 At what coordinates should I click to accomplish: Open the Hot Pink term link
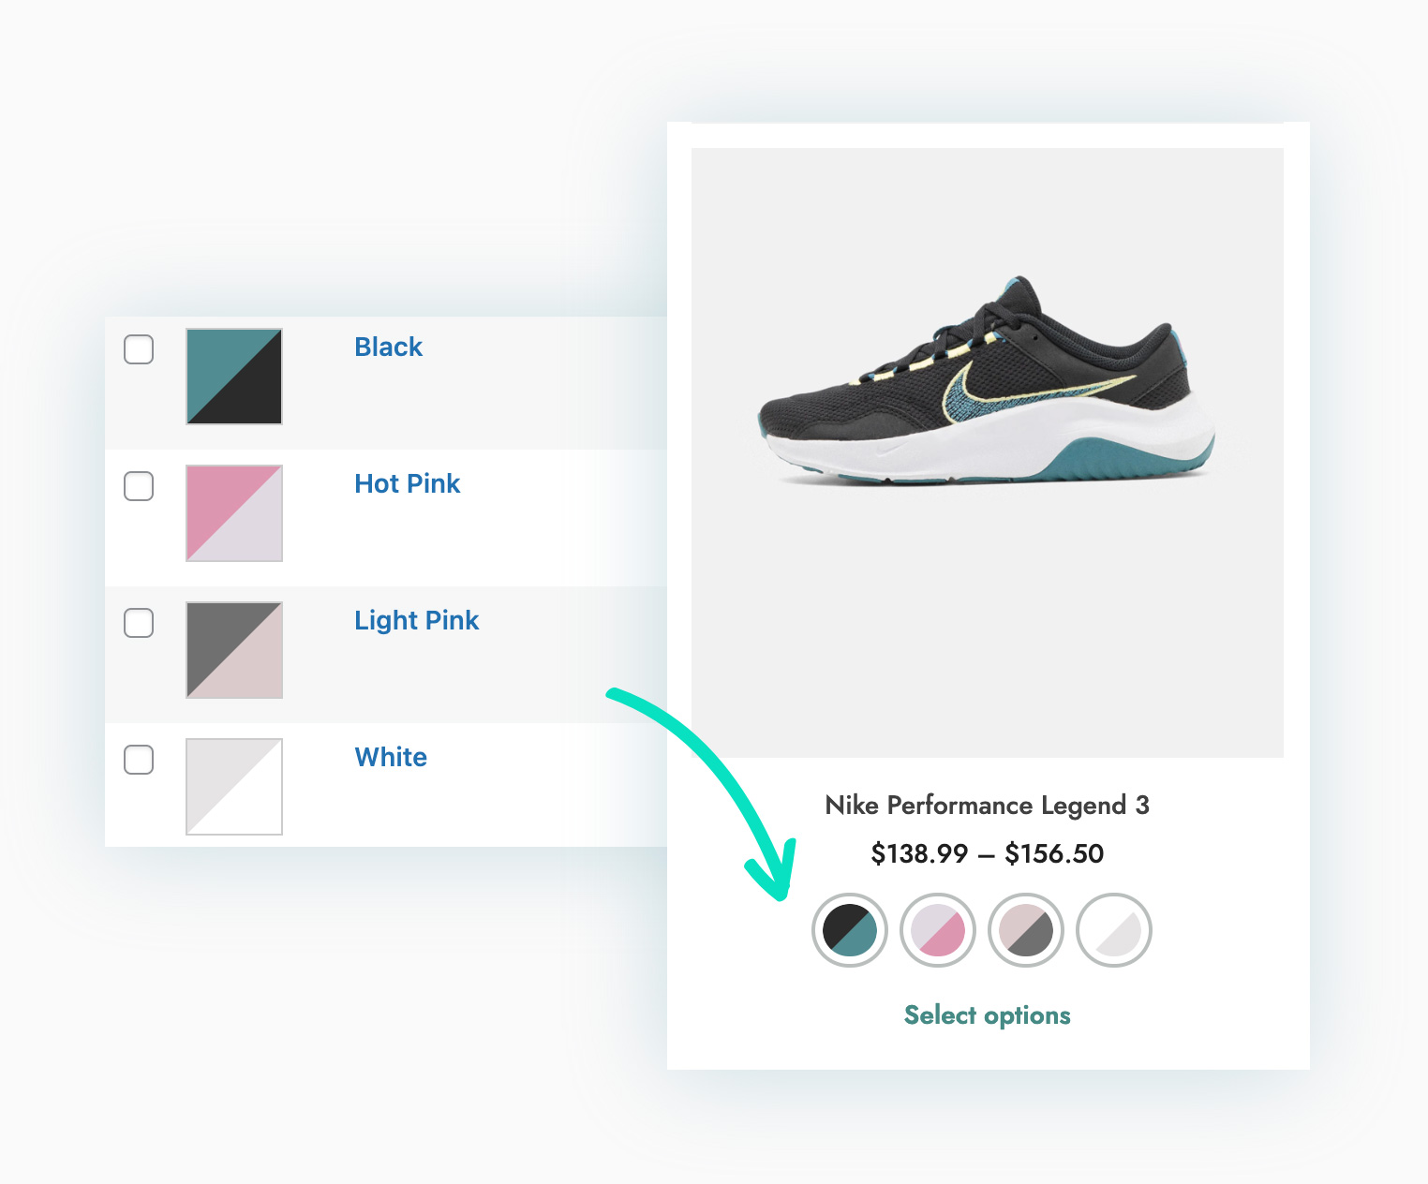(407, 483)
